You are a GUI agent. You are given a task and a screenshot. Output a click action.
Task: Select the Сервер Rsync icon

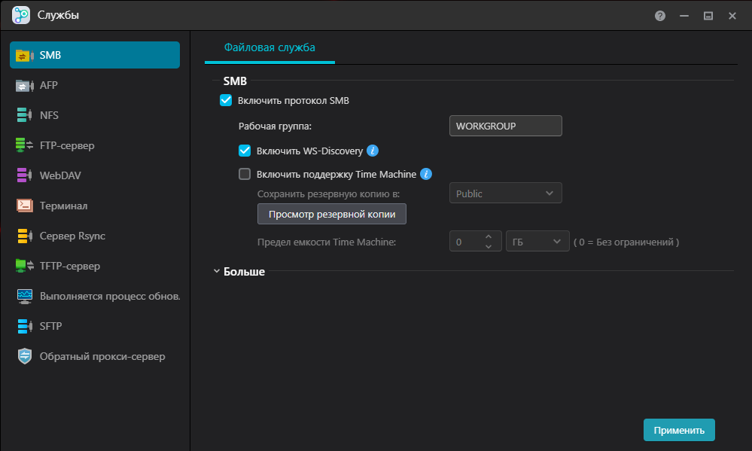point(25,236)
